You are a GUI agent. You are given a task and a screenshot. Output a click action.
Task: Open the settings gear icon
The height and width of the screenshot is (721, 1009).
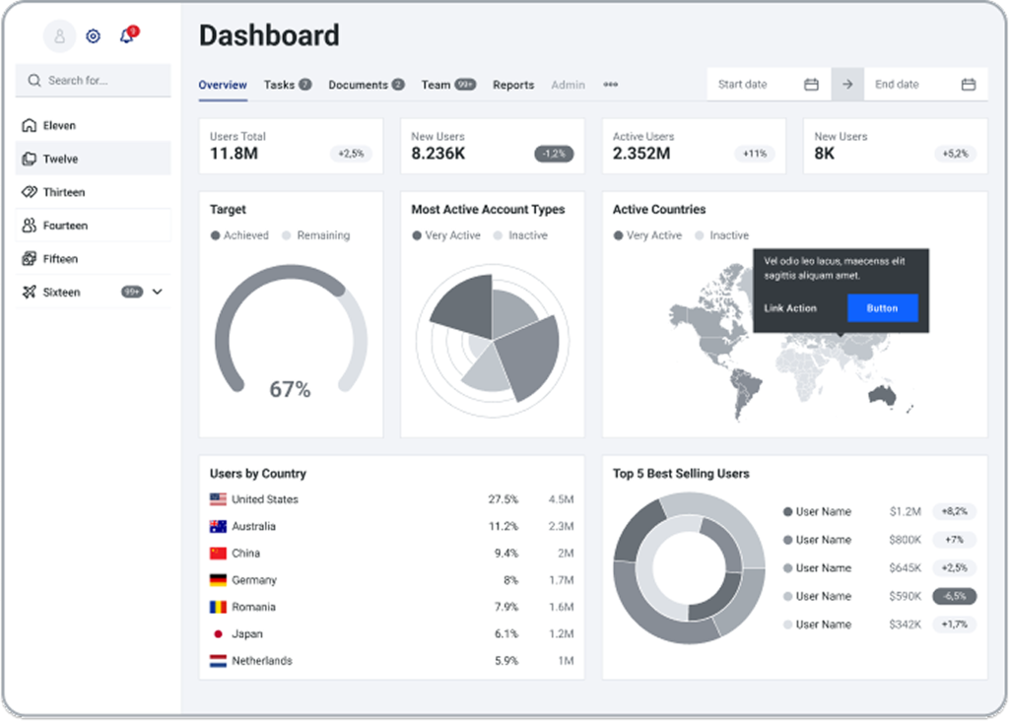[93, 36]
